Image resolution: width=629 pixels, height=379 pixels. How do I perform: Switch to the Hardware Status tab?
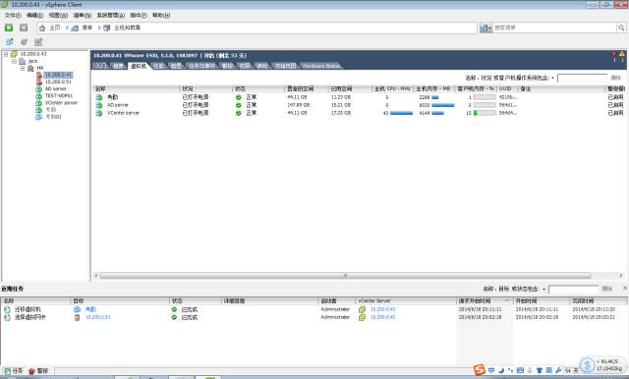coord(321,66)
